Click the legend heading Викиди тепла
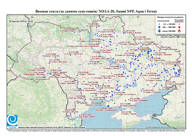Viewport: 192px width, 136px height. (x=170, y=17)
